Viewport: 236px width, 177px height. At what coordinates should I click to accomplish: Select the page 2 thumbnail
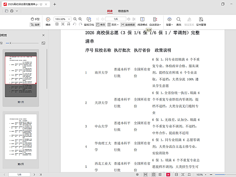pos(21,137)
